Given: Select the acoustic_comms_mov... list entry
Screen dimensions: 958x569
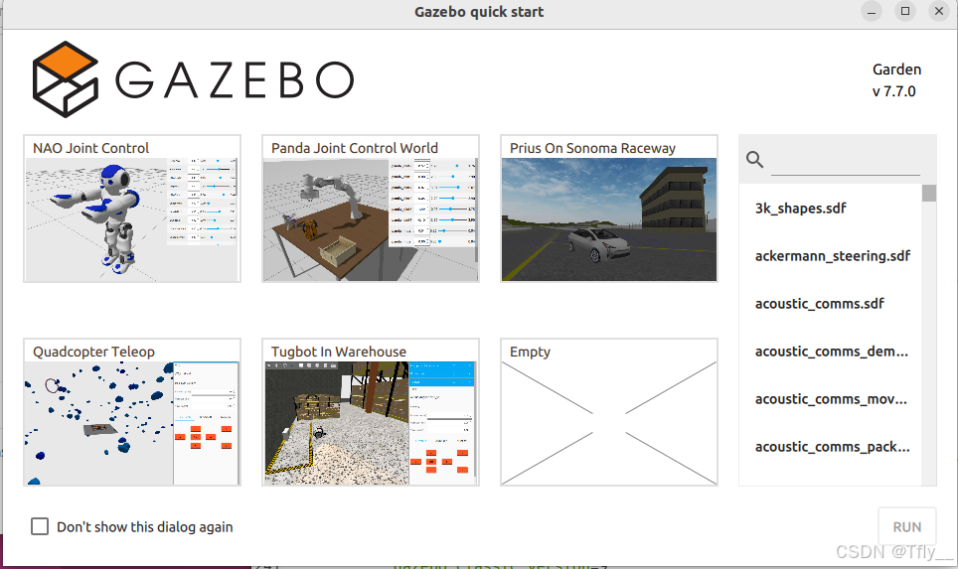Looking at the screenshot, I should (x=832, y=399).
